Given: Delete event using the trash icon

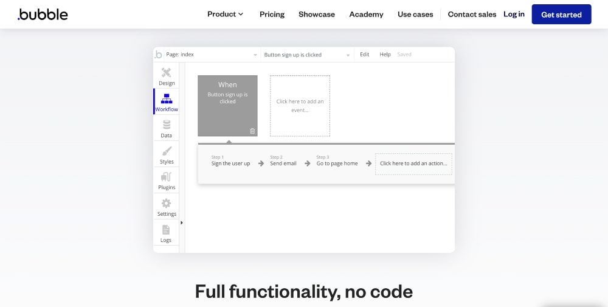Looking at the screenshot, I should [x=252, y=131].
